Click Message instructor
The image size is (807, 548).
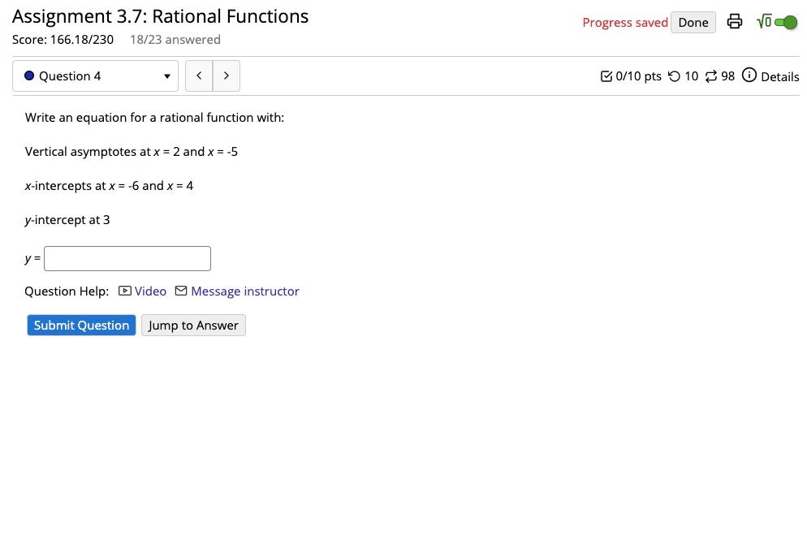[245, 291]
